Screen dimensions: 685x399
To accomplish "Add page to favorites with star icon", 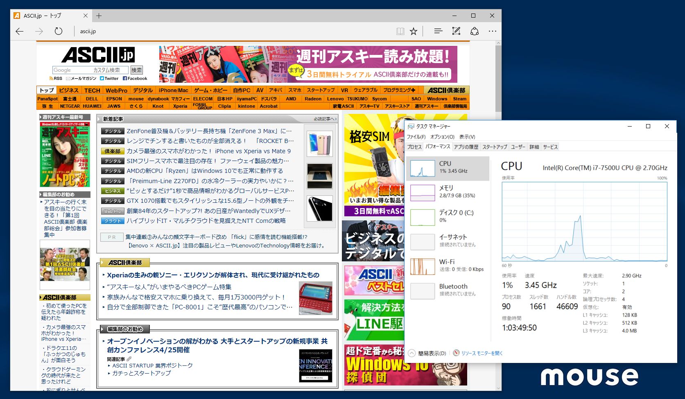I will [414, 31].
